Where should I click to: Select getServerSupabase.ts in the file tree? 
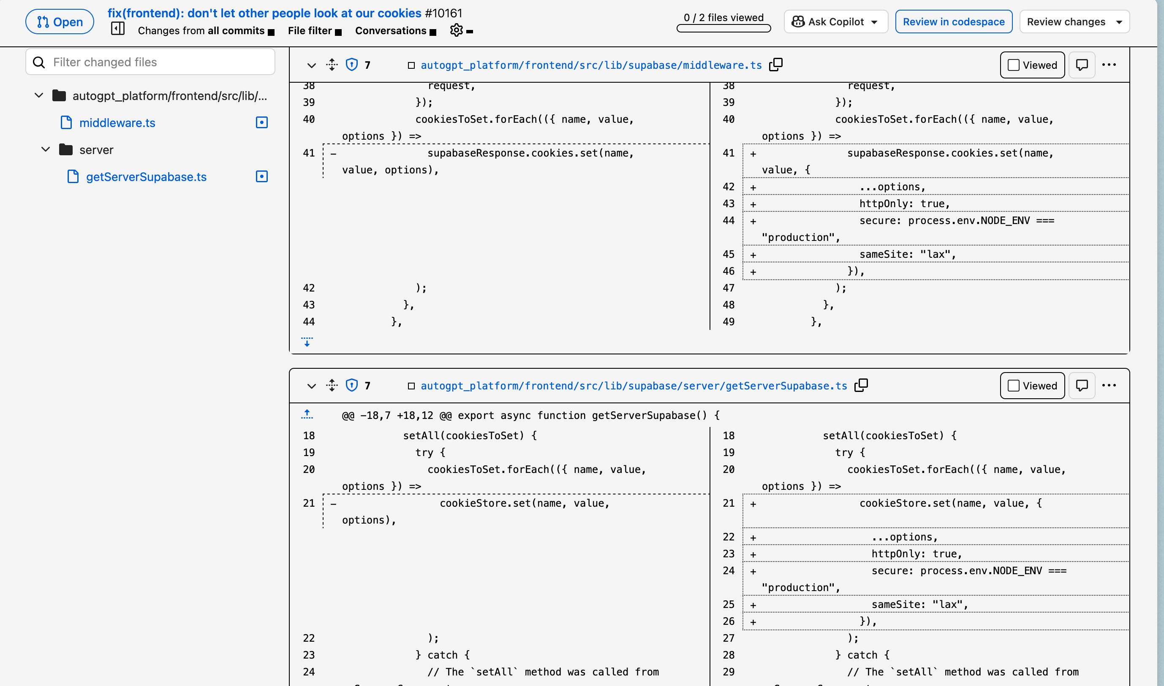click(x=146, y=177)
